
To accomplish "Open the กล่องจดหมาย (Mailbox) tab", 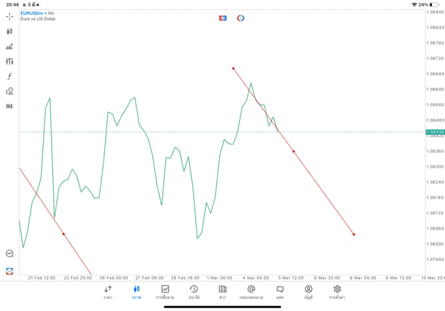I will click(x=251, y=292).
